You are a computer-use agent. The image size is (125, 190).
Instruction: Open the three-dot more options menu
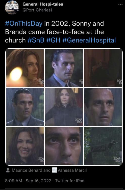click(x=120, y=4)
